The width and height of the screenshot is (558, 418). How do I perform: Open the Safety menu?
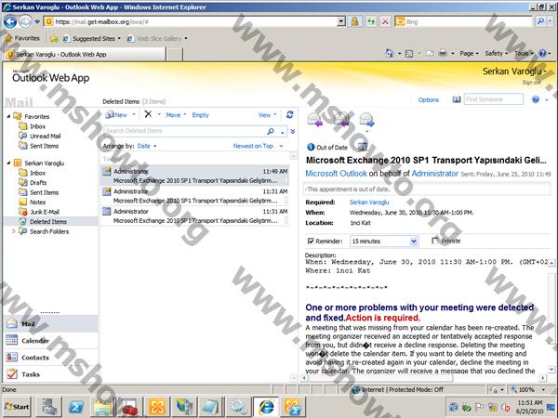[496, 53]
